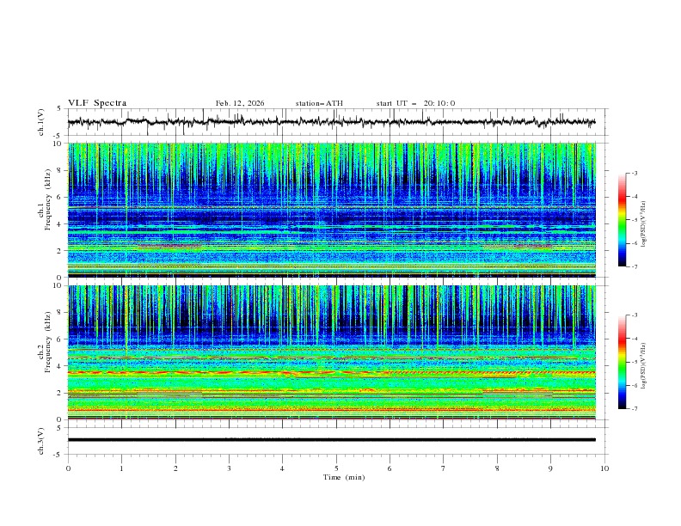This screenshot has height=526, width=681.
Task: Click the log(PSD) label beside ch.2 colorbar
Action: 643,362
